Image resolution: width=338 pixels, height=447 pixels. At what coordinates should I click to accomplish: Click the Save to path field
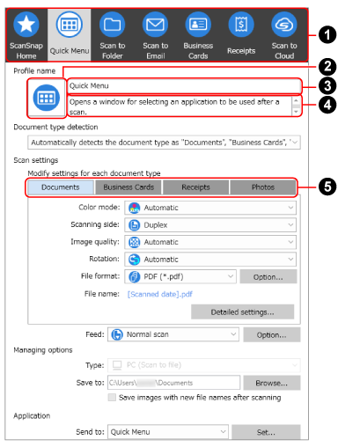173,383
